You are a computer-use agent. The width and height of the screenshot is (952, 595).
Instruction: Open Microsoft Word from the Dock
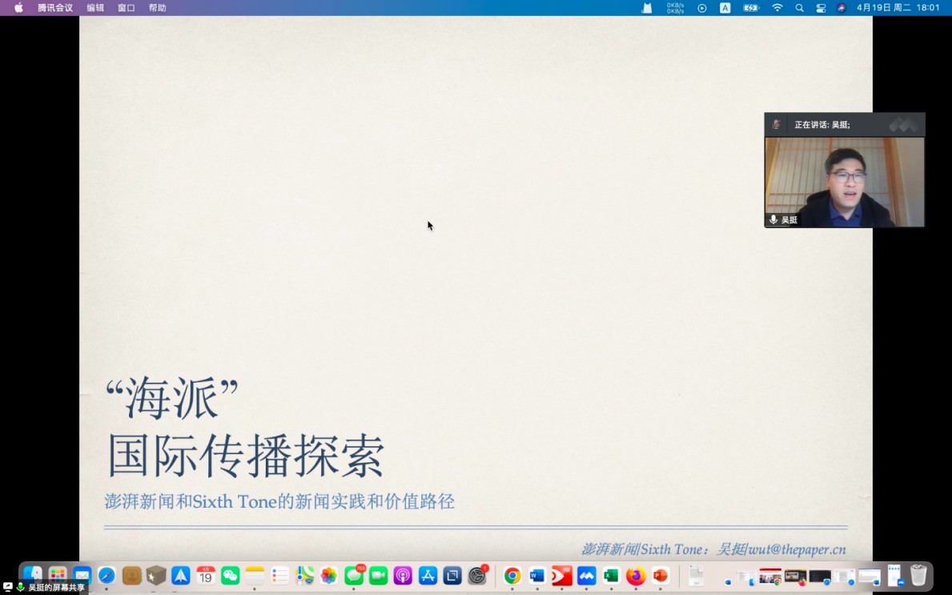537,576
